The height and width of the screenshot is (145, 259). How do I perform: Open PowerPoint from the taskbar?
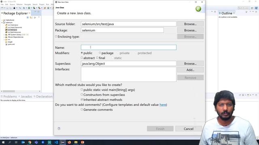tap(83, 142)
